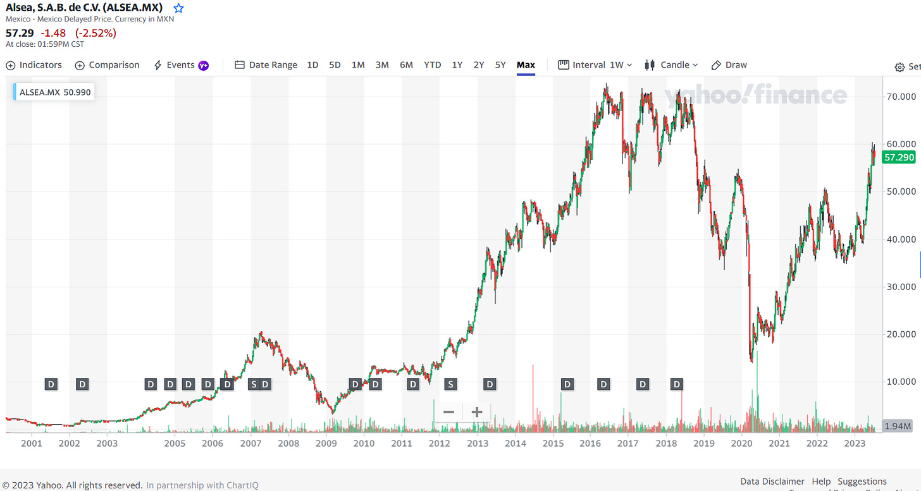Open the Comparison tool
Screen dimensions: 921x491
coord(107,65)
